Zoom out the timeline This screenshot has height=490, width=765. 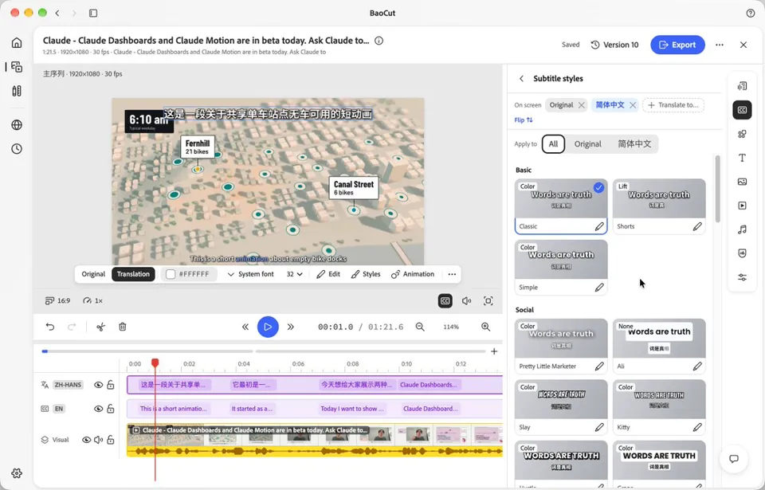click(420, 327)
